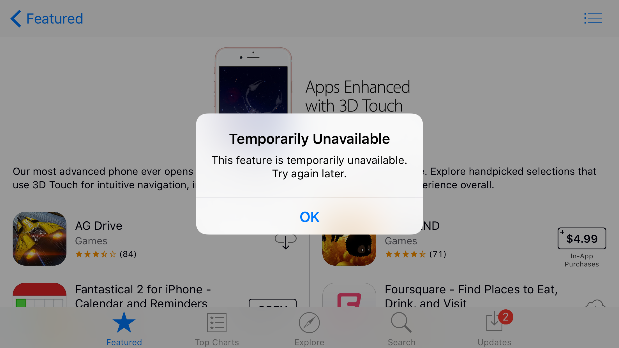Open Updates with badge icon
Image resolution: width=619 pixels, height=348 pixels.
[495, 327]
